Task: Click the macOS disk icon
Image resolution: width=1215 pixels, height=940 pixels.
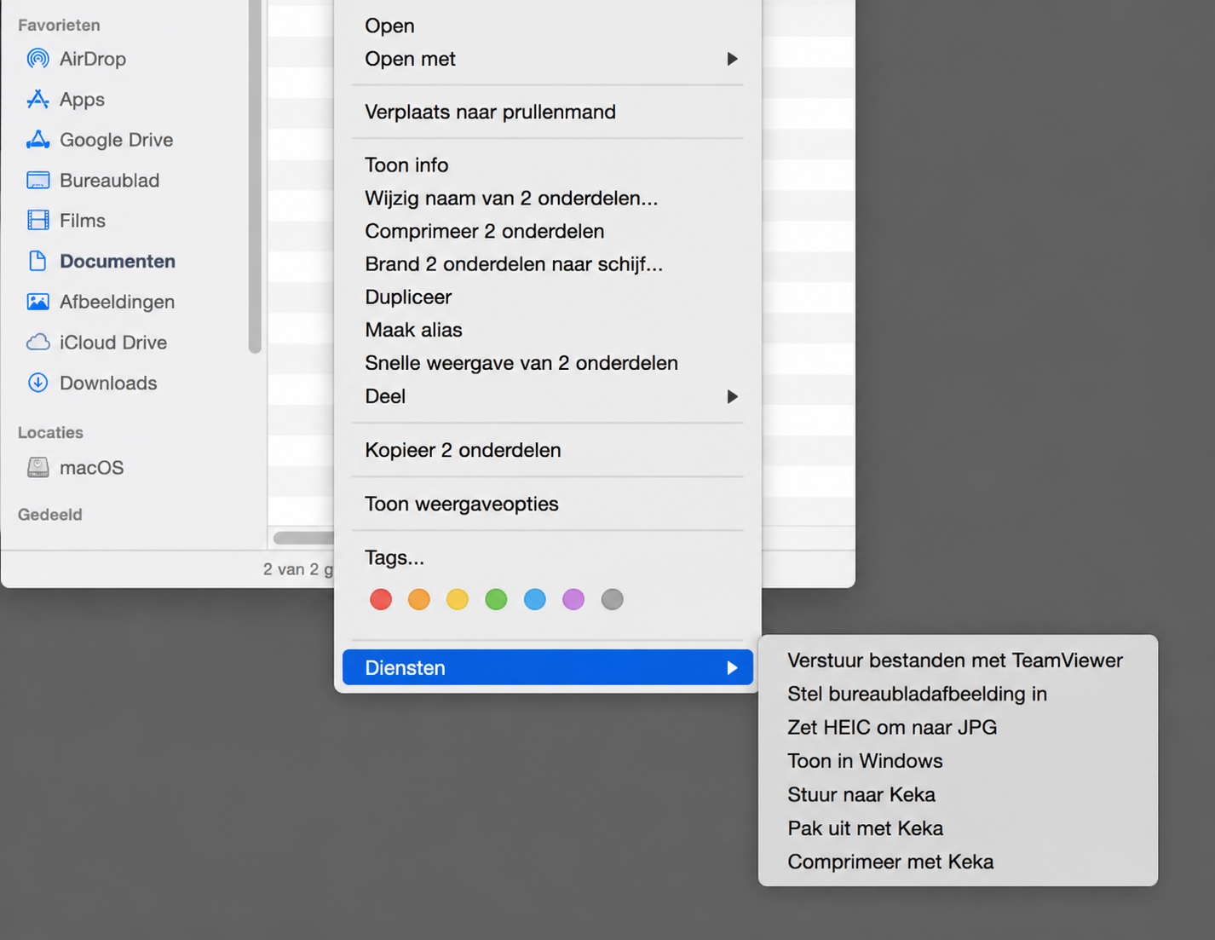Action: pos(37,467)
